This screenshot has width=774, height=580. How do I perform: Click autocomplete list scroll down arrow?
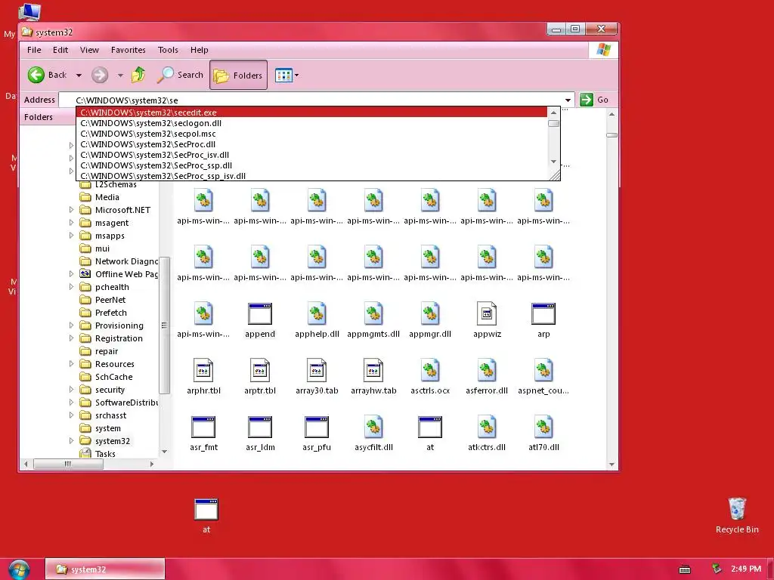[x=553, y=162]
